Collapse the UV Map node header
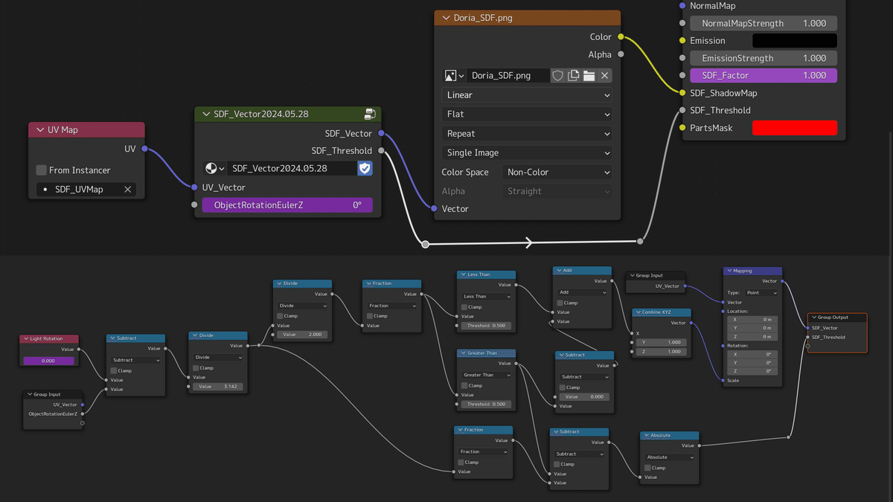 (x=41, y=129)
